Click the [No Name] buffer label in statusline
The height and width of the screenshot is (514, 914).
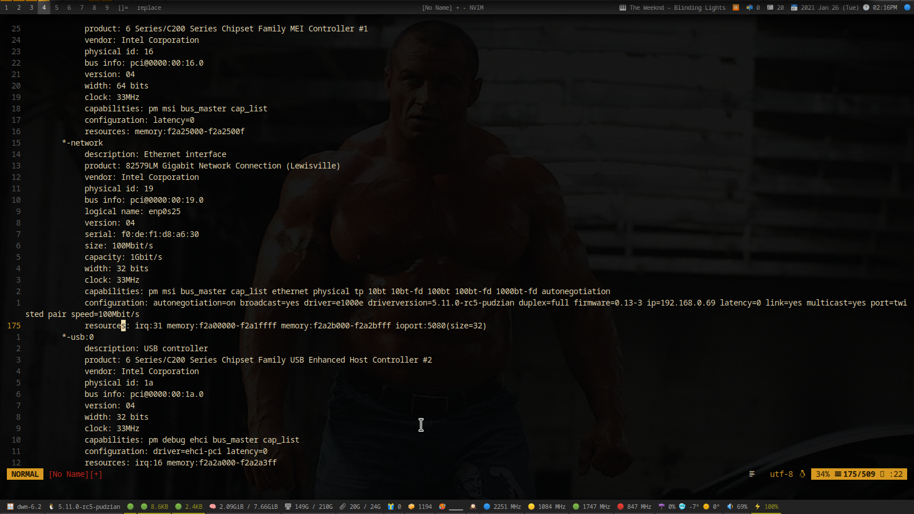[69, 474]
